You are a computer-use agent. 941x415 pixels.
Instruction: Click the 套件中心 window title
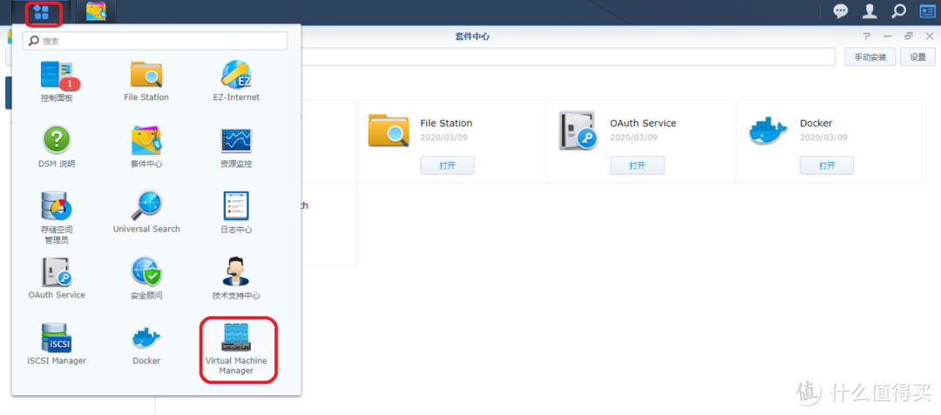(472, 37)
